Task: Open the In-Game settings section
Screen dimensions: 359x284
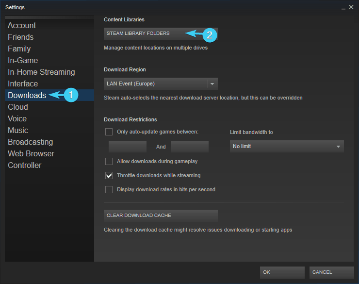Action: [49, 61]
